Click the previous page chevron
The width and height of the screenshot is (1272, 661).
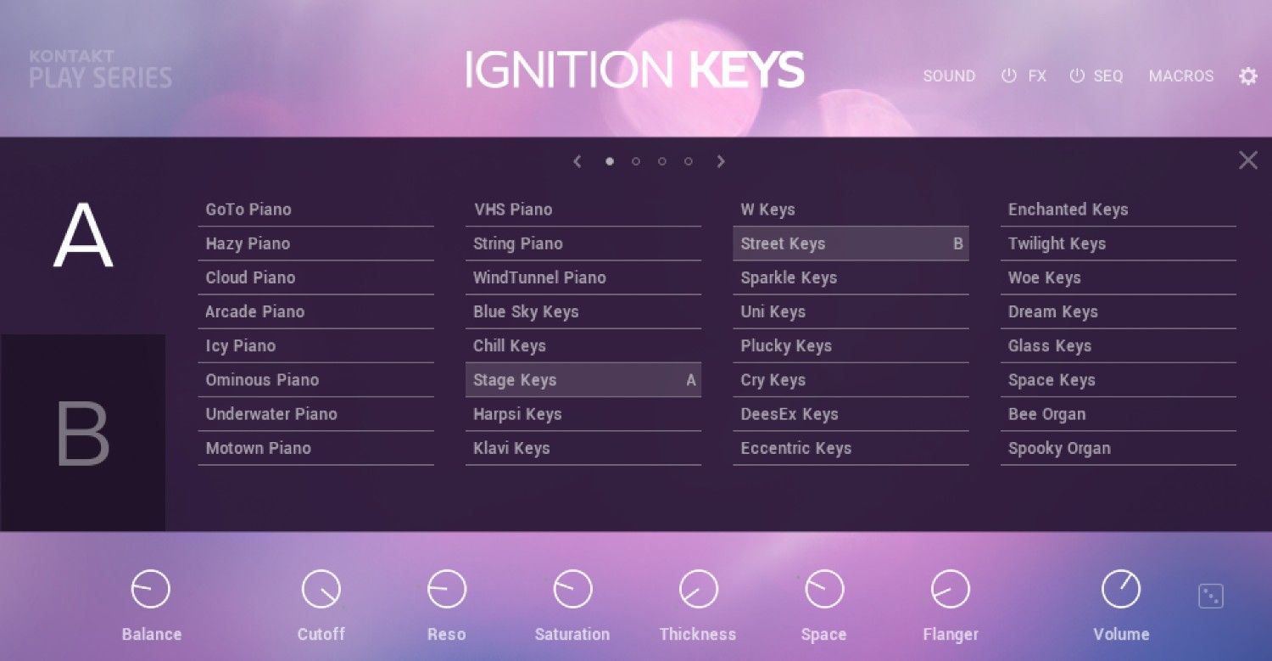[577, 161]
